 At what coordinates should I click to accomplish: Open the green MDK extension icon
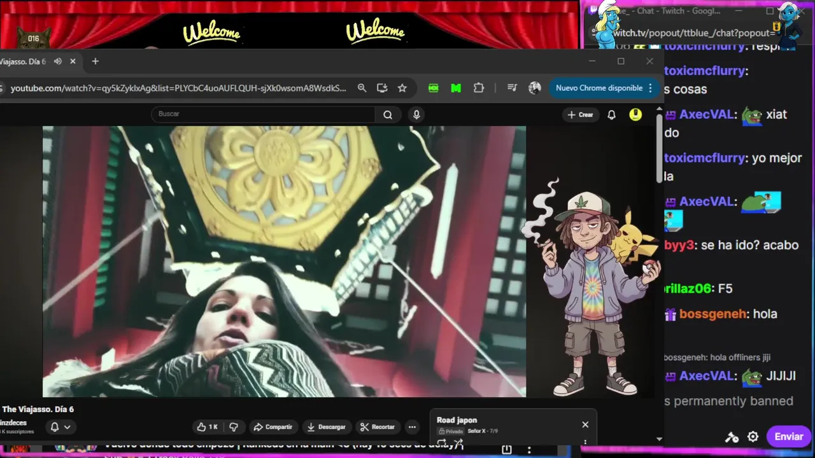434,88
